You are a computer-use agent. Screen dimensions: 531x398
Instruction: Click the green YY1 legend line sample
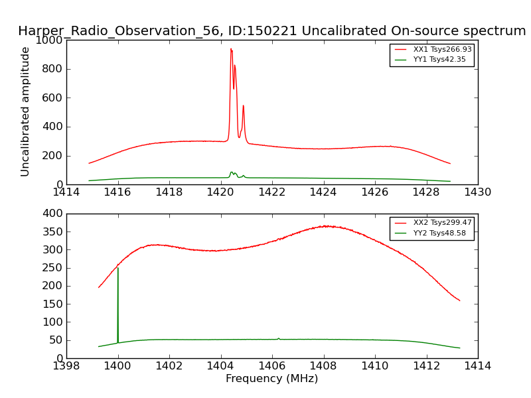click(x=402, y=60)
